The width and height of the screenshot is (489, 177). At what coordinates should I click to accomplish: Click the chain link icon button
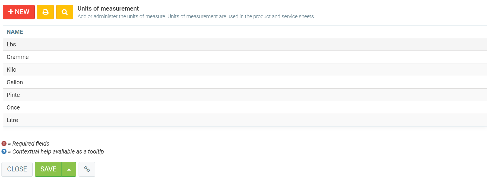(87, 169)
